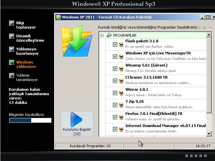Click the Windows yükleniyor label
The height and width of the screenshot is (161, 215).
(x=26, y=65)
